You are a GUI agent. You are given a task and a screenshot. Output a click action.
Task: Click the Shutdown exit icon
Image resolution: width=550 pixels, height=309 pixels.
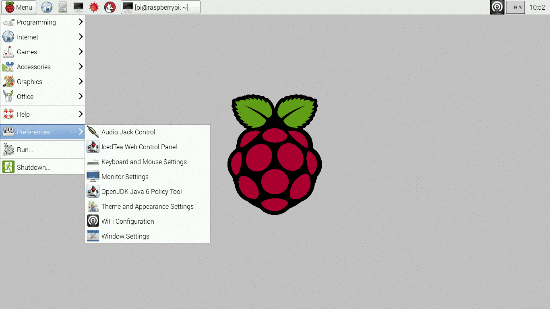point(8,167)
